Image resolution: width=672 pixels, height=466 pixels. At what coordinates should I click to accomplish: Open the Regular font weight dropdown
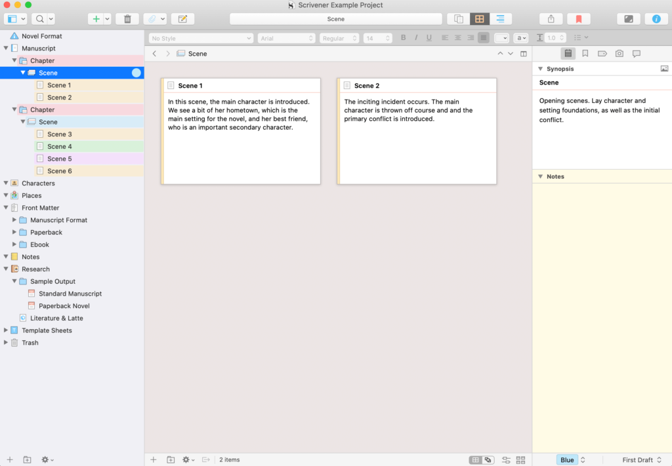tap(339, 38)
